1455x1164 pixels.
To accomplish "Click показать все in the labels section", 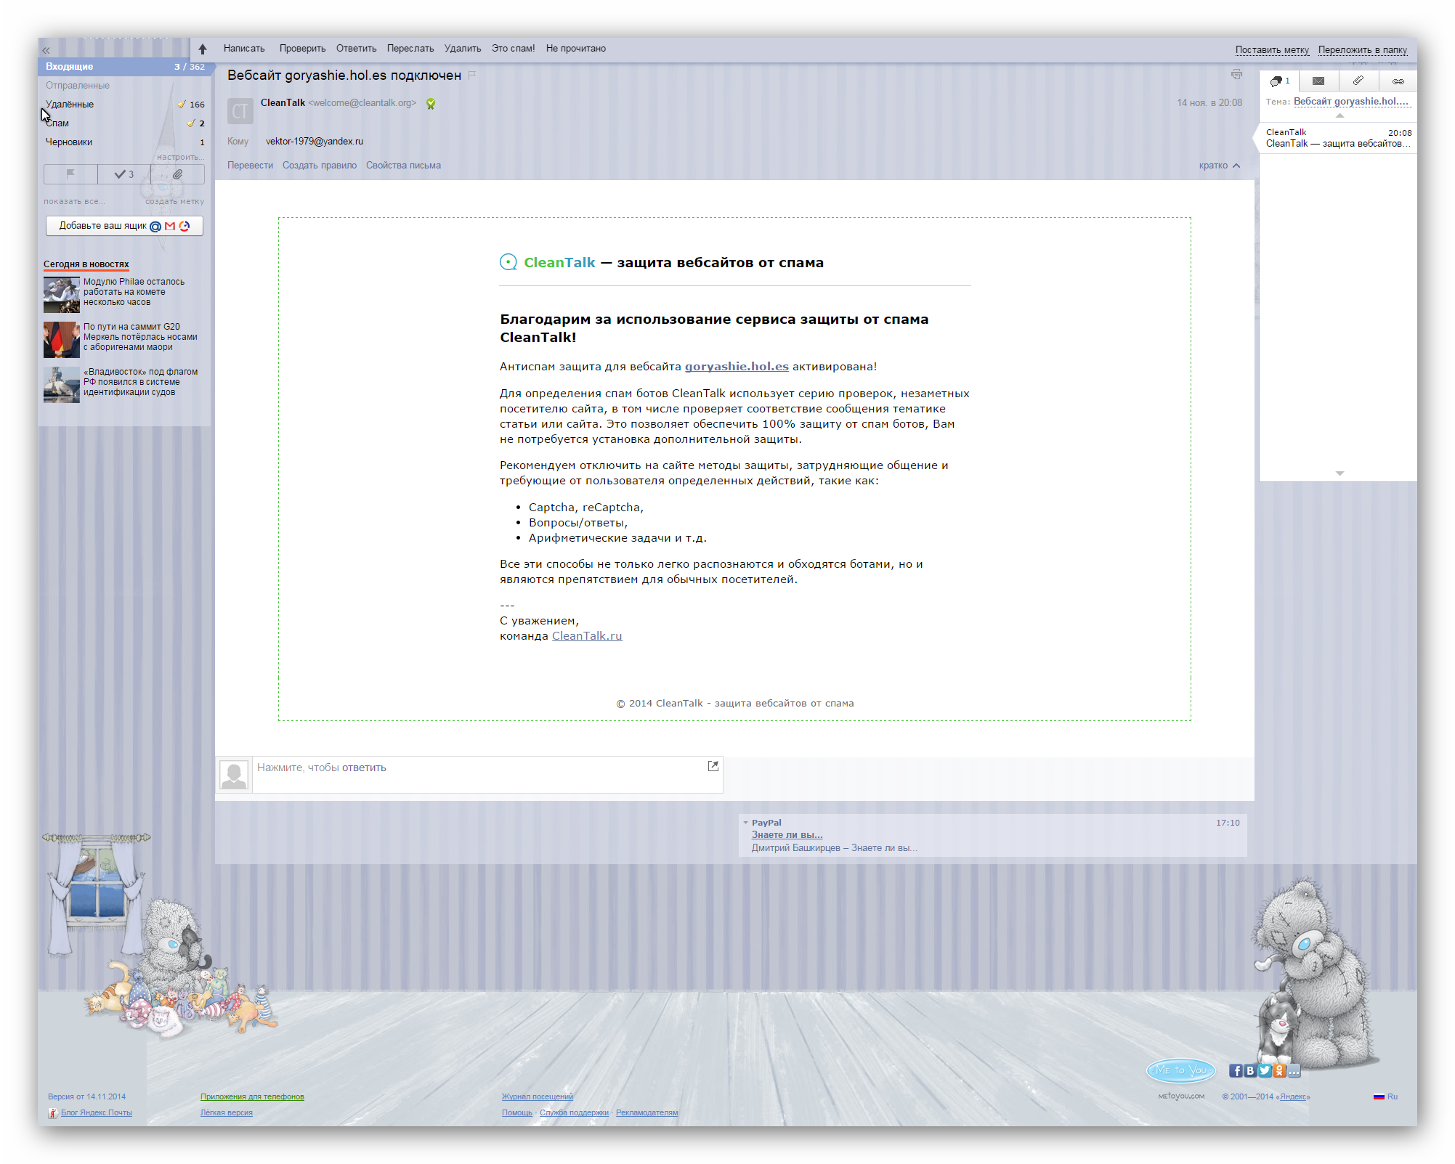I will click(x=74, y=202).
